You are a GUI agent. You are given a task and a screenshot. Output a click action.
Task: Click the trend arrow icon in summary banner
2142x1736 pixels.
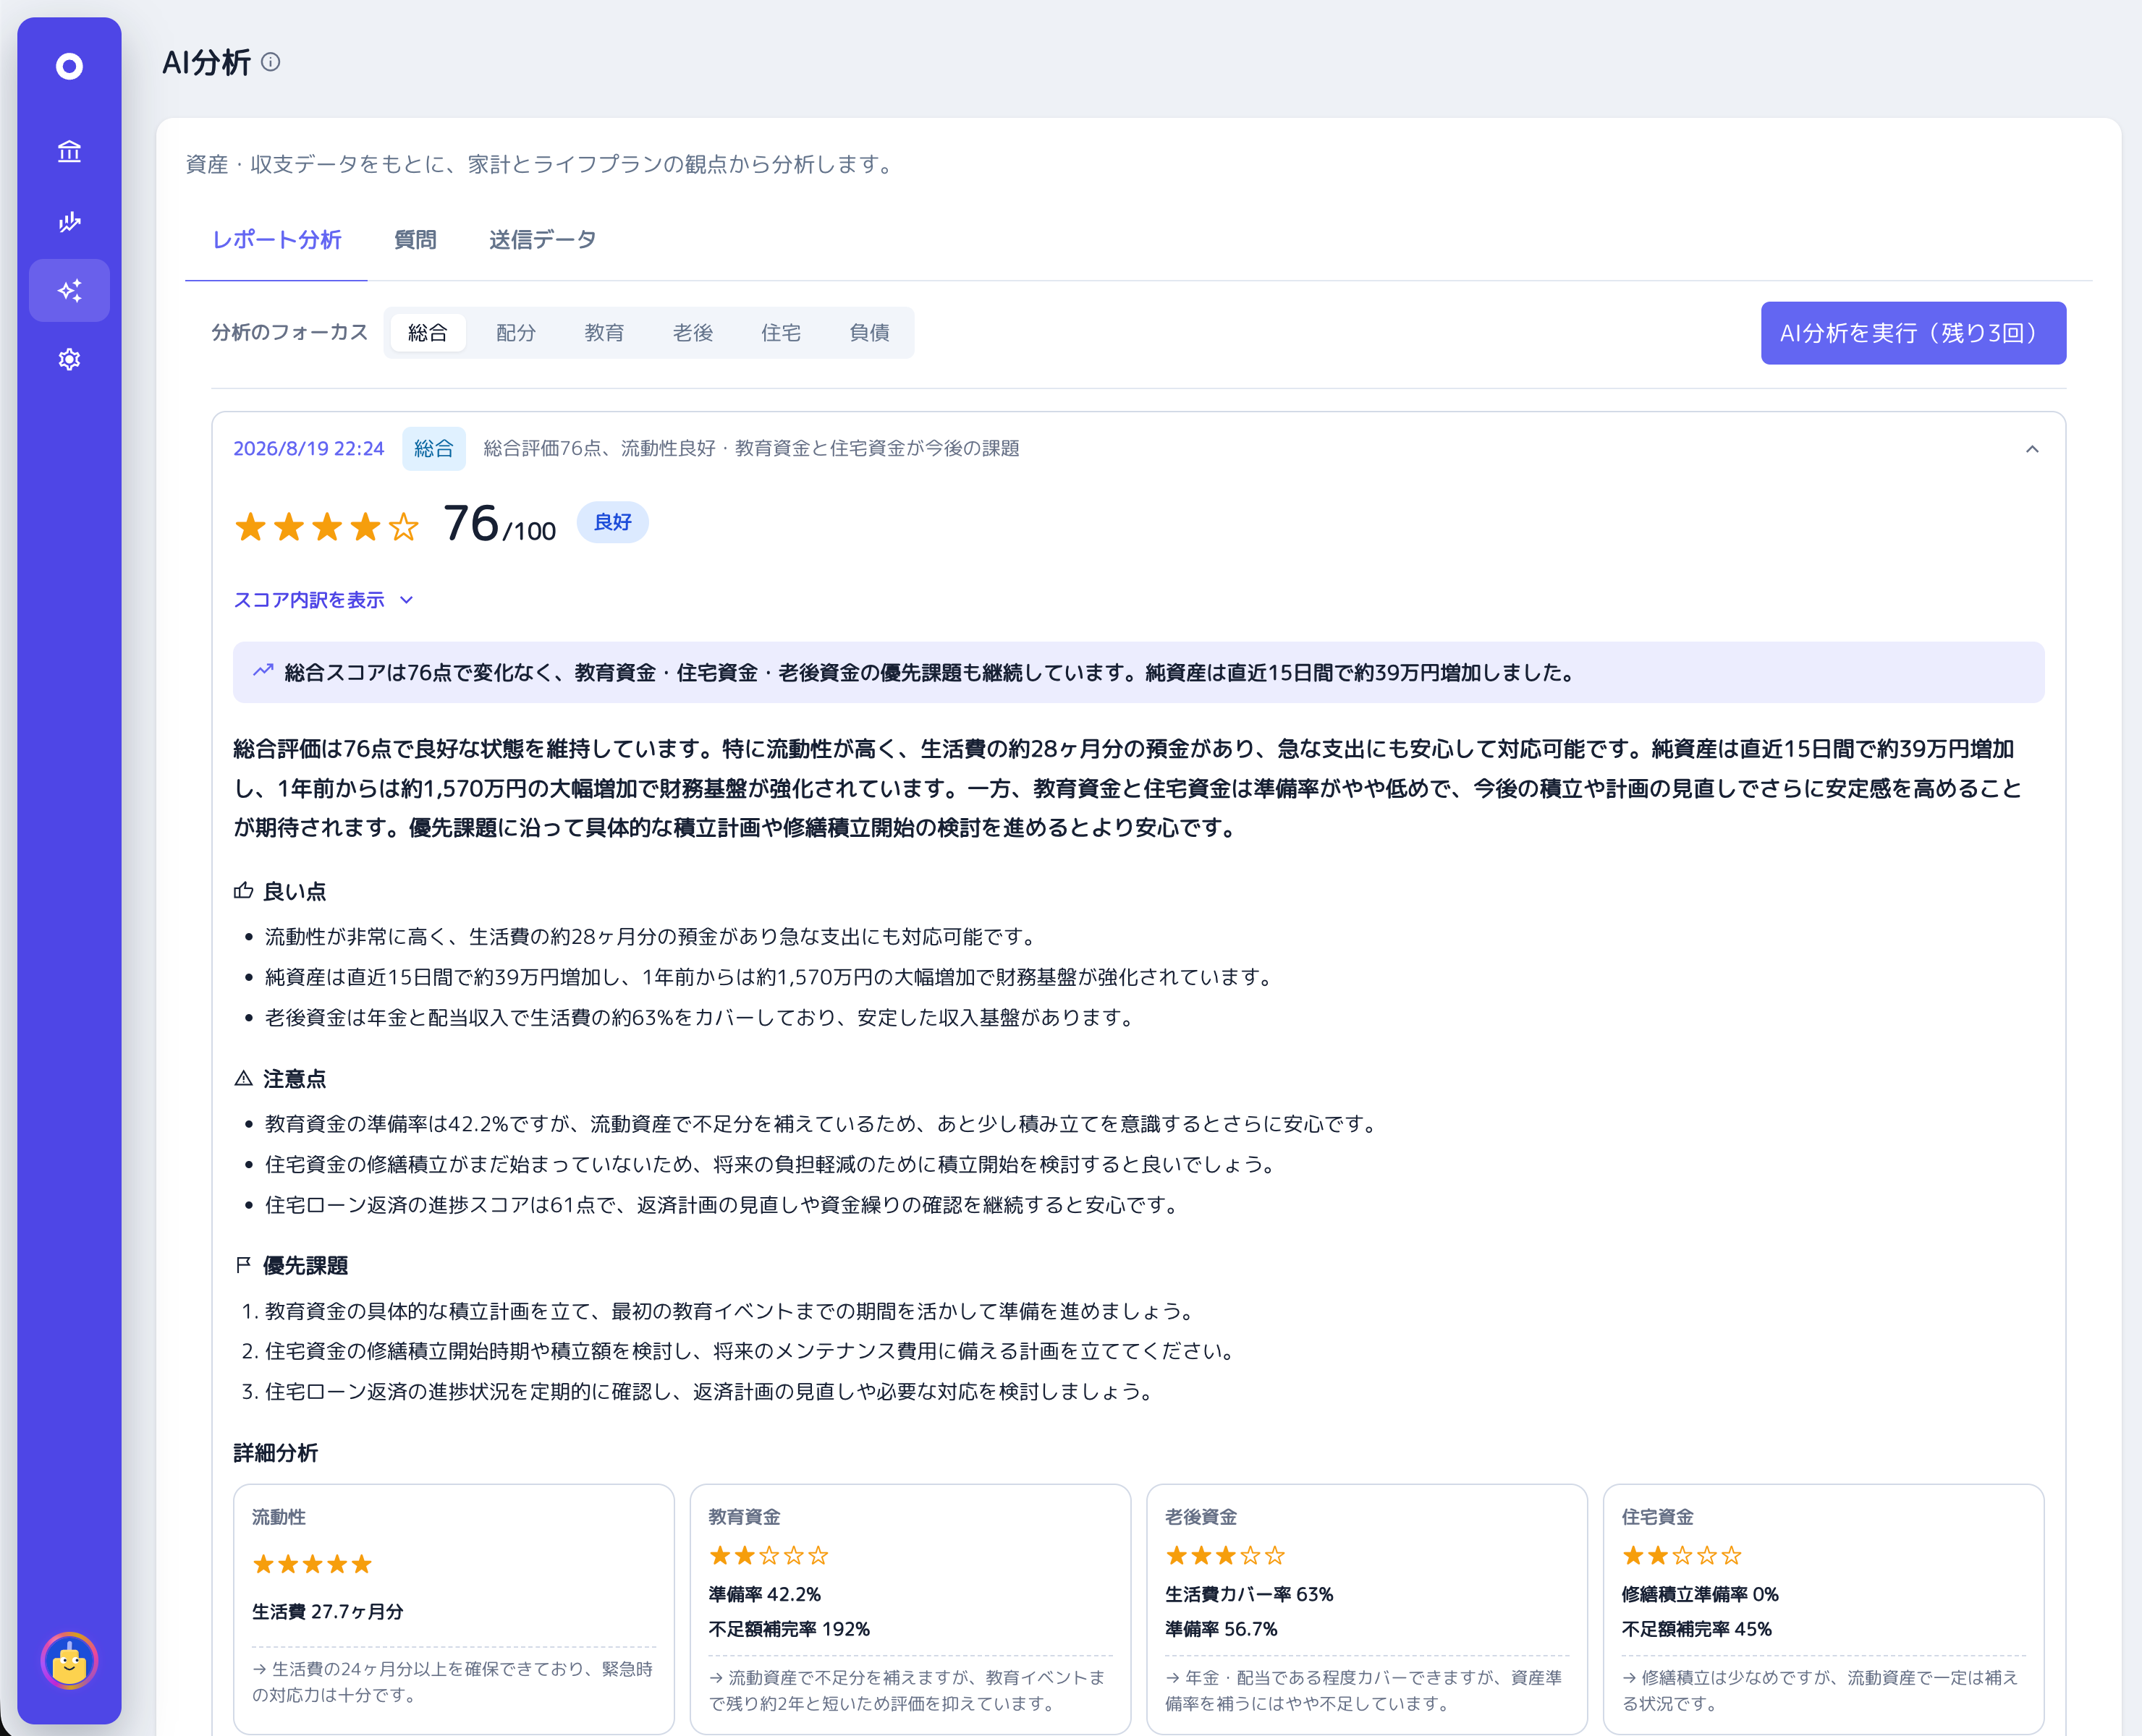(x=263, y=671)
